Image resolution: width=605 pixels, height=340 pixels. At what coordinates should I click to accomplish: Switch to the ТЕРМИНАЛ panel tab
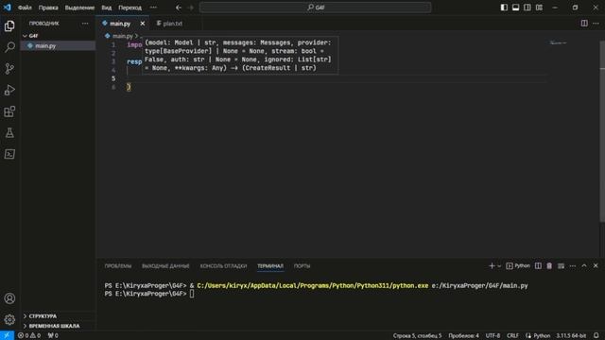(x=270, y=266)
